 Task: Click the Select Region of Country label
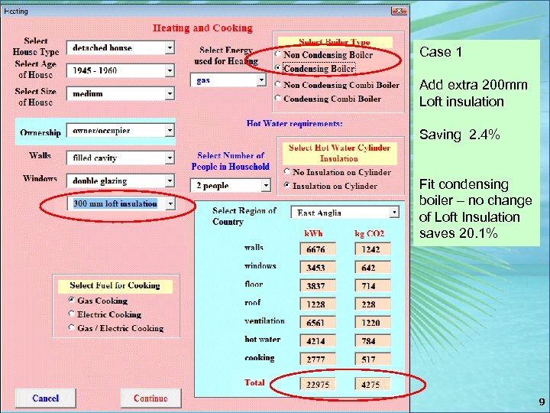(244, 216)
